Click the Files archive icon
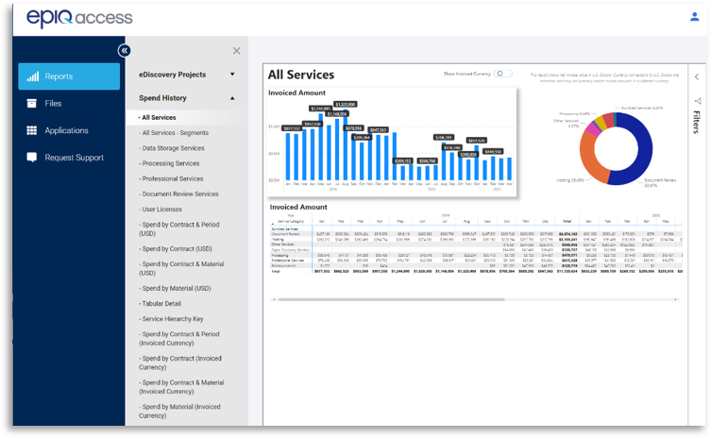711x438 pixels. [x=32, y=104]
